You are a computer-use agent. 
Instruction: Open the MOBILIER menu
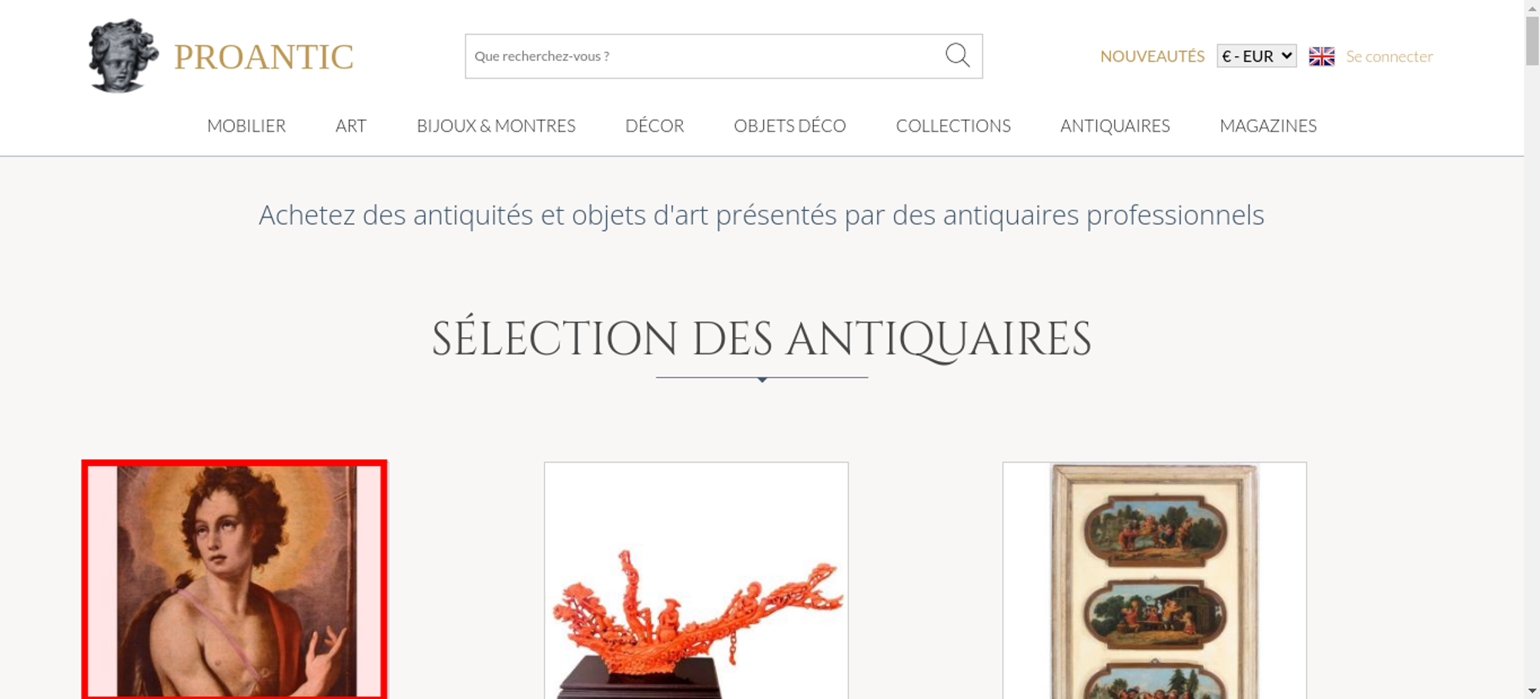coord(246,125)
